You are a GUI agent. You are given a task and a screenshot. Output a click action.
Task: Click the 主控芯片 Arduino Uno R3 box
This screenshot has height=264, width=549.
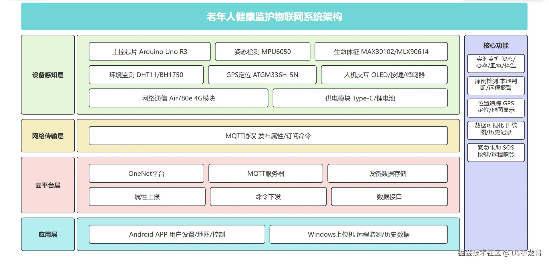[150, 52]
